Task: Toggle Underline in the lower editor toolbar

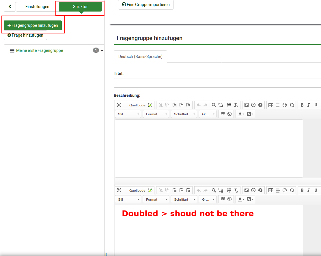Action: [x=316, y=190]
